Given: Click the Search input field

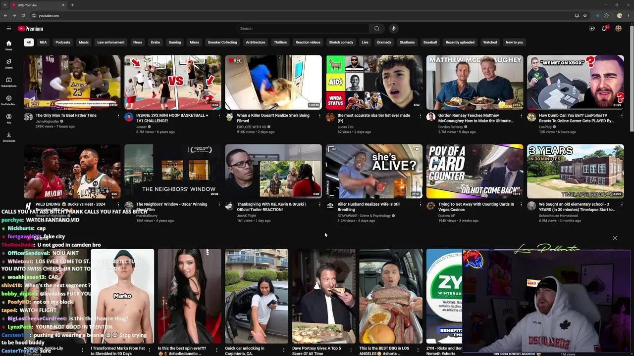Looking at the screenshot, I should (x=303, y=29).
